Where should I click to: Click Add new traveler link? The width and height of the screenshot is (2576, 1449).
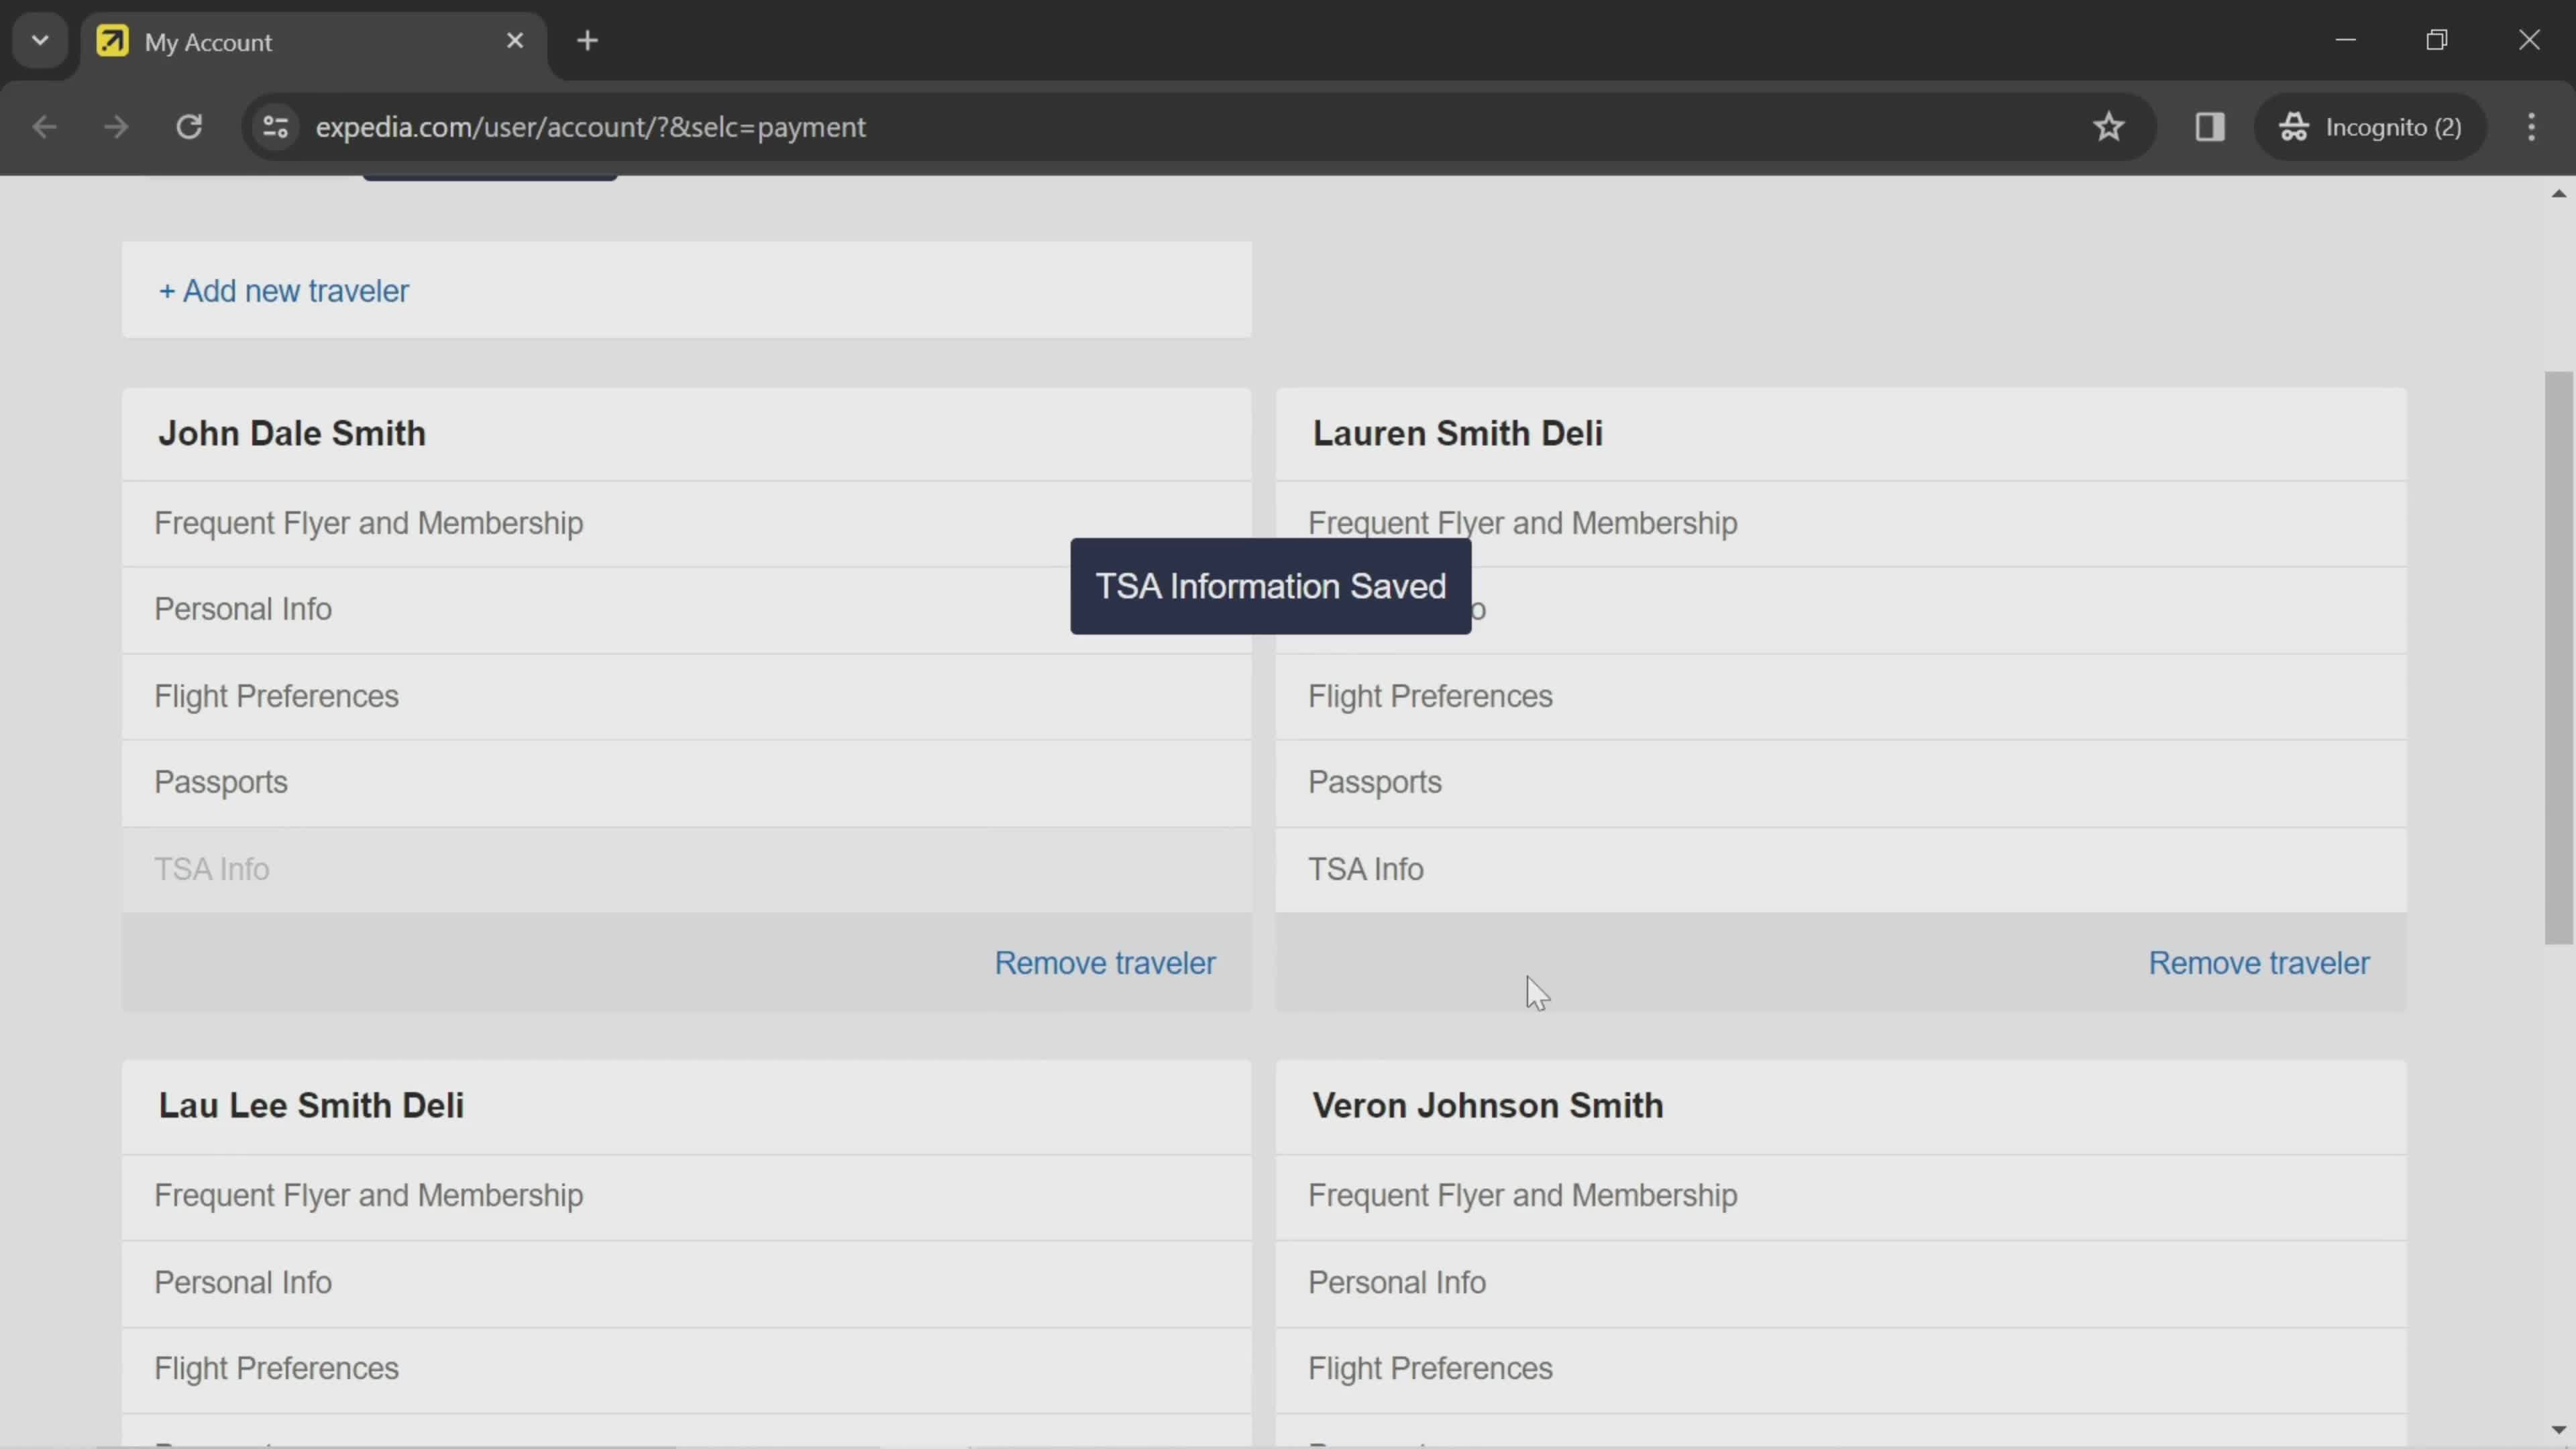[x=283, y=290]
